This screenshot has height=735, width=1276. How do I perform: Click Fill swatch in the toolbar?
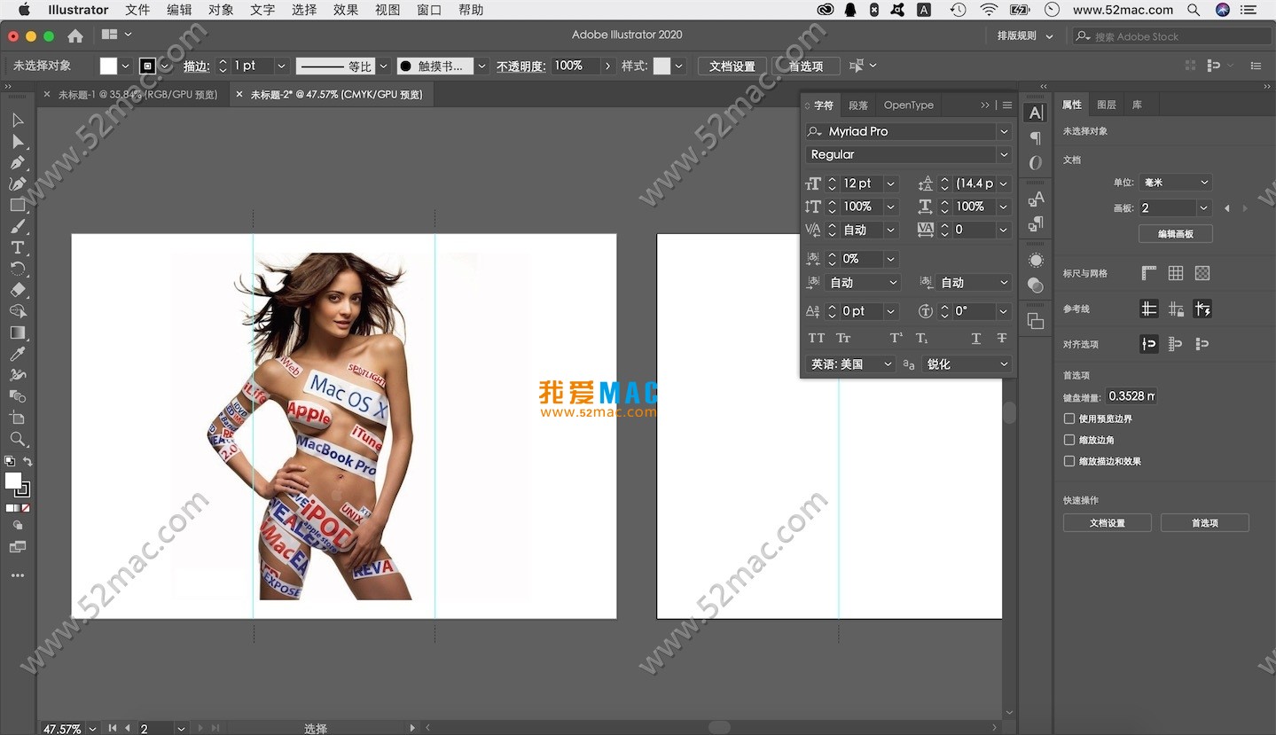click(13, 481)
